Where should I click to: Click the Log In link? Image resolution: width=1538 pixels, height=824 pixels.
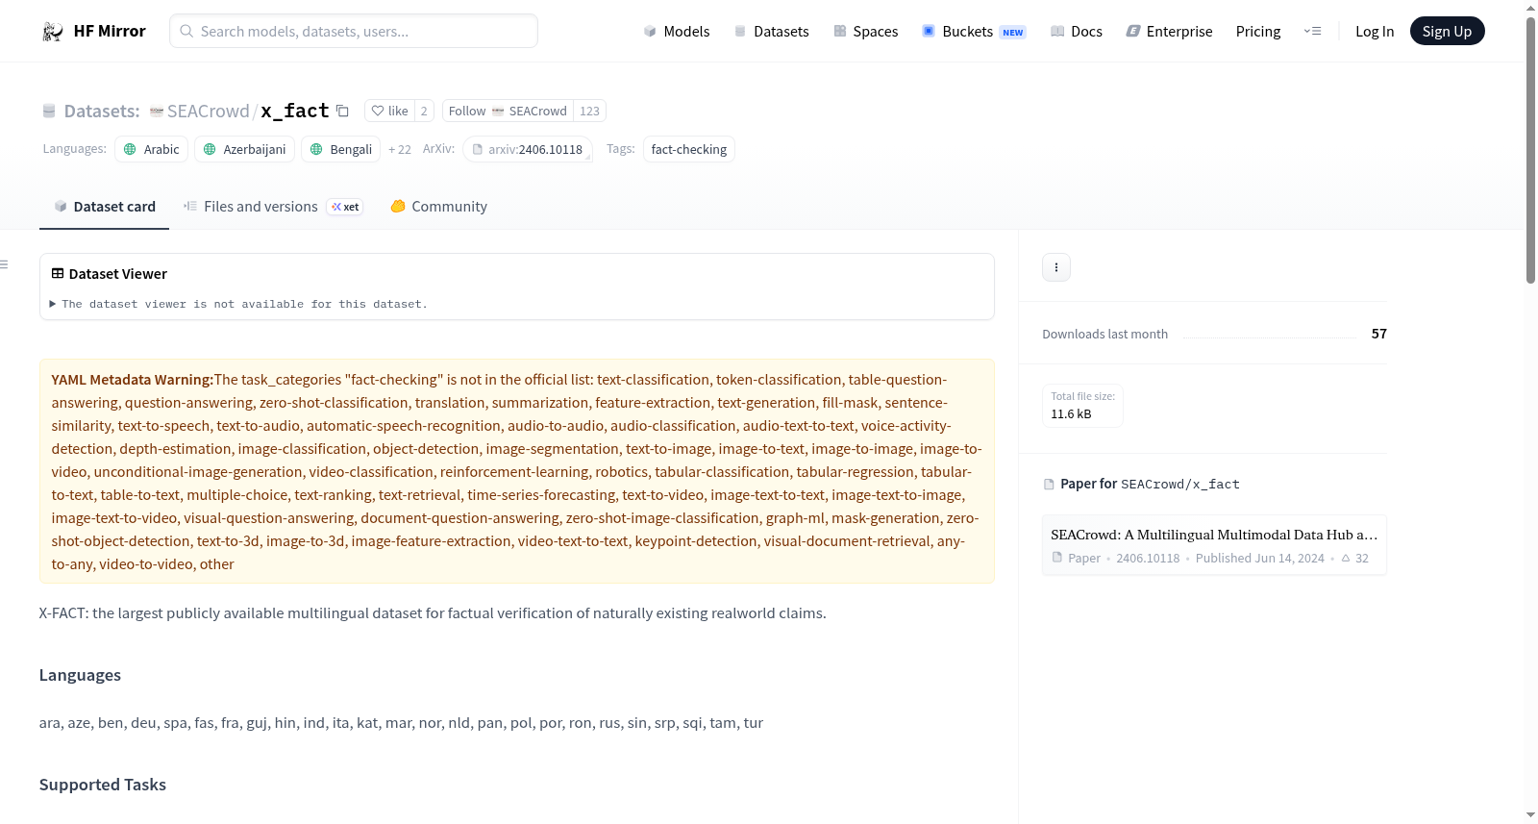1375,32
